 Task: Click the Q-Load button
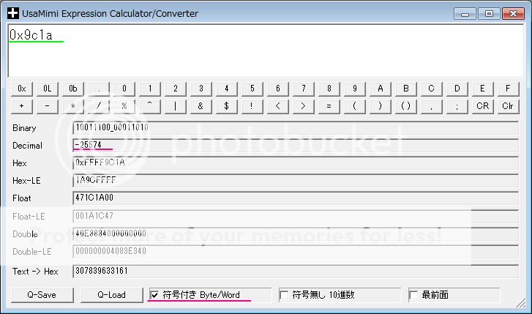pyautogui.click(x=112, y=295)
